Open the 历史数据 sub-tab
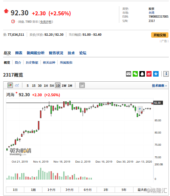This screenshot has height=196, width=170. coord(32,62)
